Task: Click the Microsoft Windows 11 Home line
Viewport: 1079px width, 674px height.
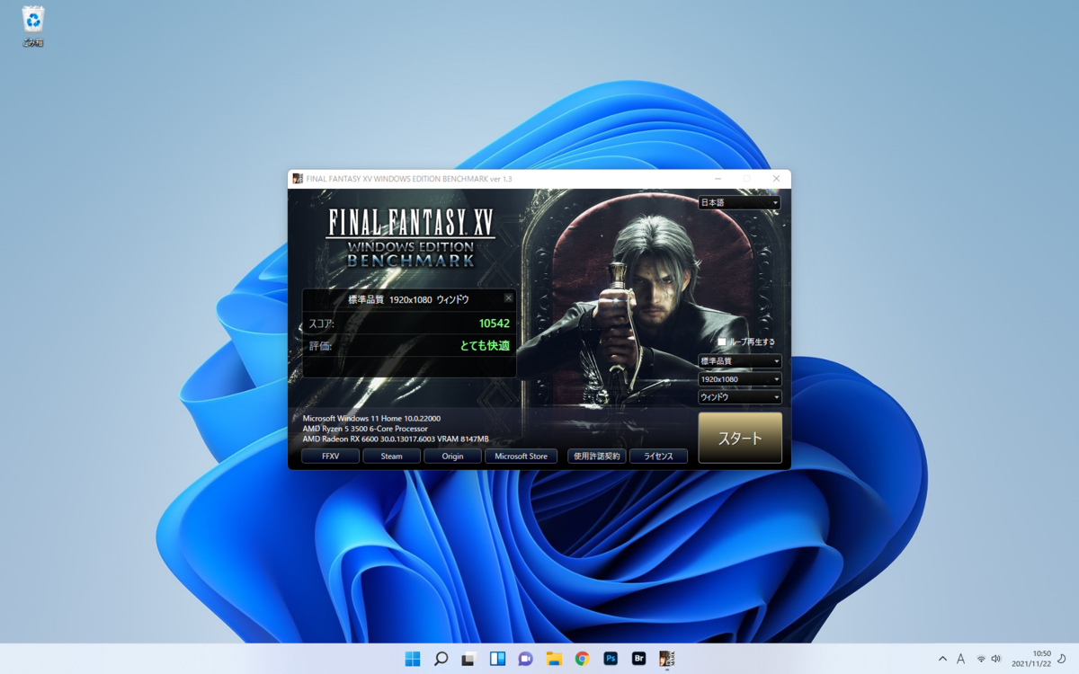Action: click(371, 419)
